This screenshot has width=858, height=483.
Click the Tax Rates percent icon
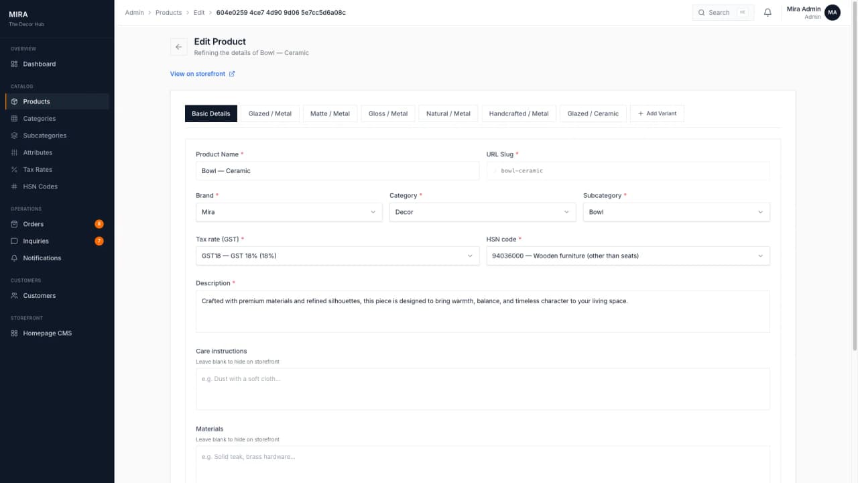coord(15,170)
